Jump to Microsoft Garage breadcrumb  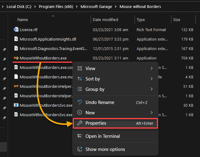96,6
